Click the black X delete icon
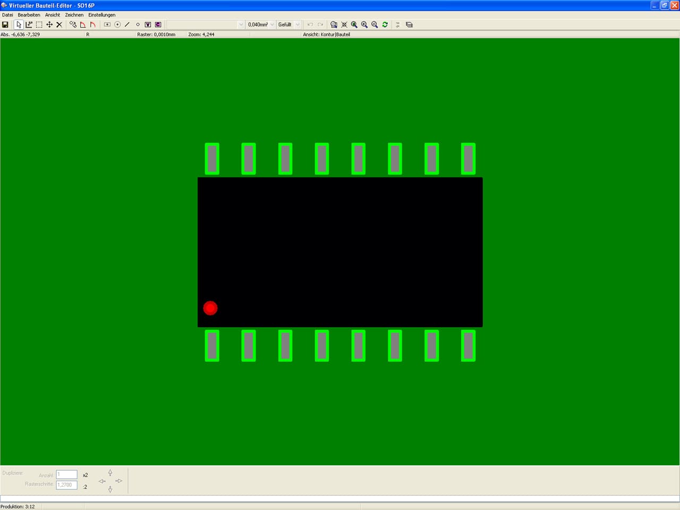 coord(59,24)
